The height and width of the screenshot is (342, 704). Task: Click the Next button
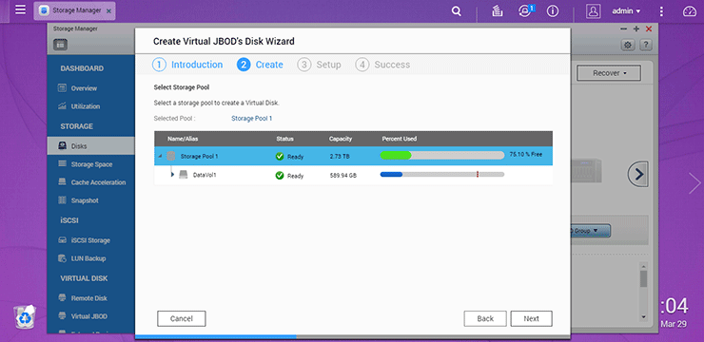(531, 318)
